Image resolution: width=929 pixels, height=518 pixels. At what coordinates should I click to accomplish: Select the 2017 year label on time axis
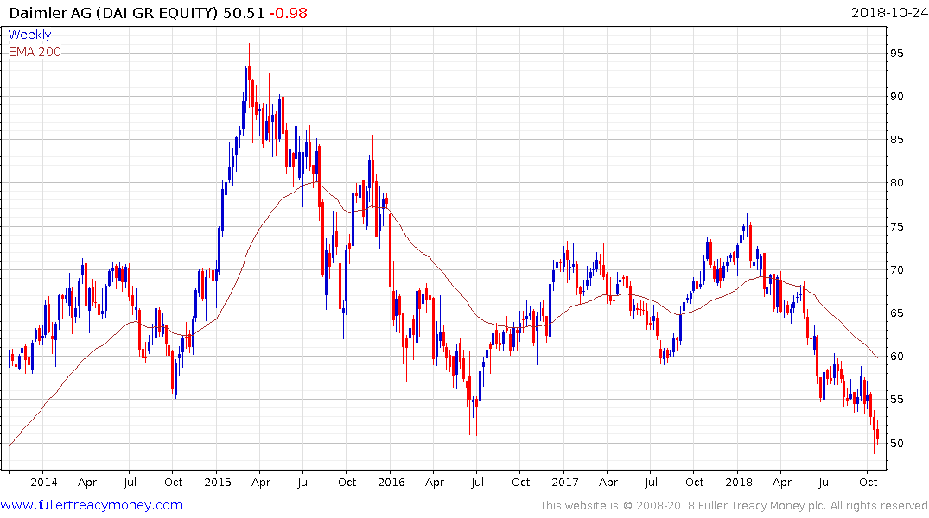564,482
